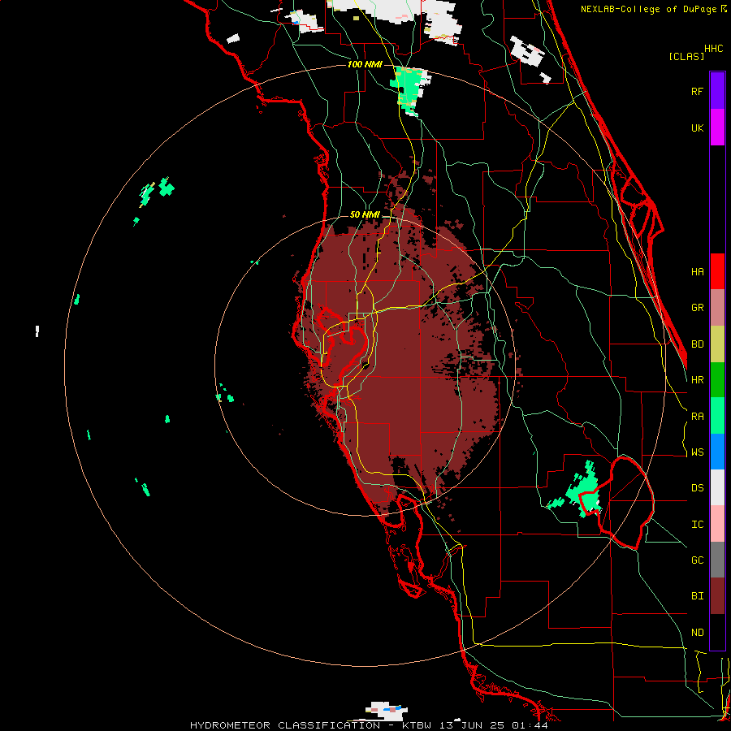Click the 'WS' legend label
This screenshot has width=731, height=731.
tap(697, 452)
